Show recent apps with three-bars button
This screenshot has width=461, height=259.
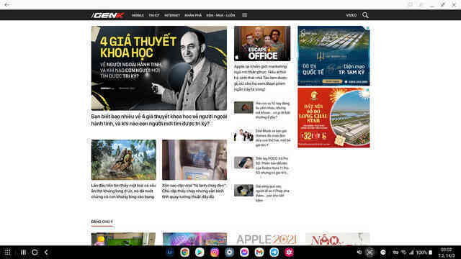[23, 253]
